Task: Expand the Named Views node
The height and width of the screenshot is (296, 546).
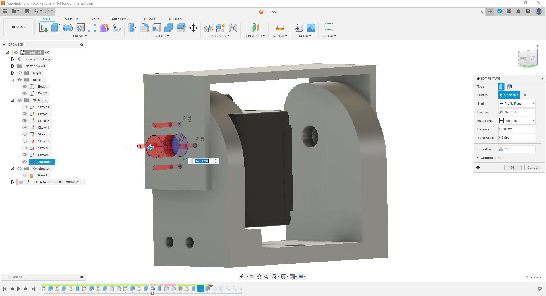Action: [13, 66]
